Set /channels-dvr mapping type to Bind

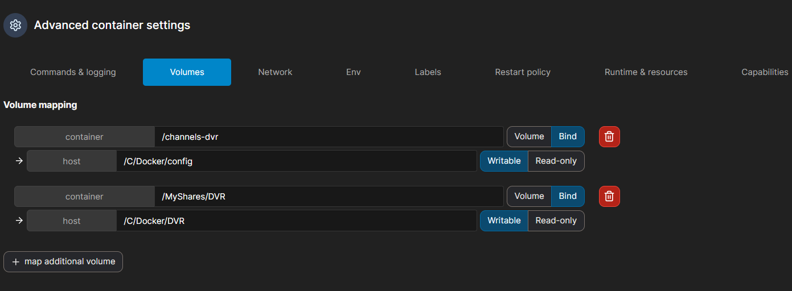568,136
